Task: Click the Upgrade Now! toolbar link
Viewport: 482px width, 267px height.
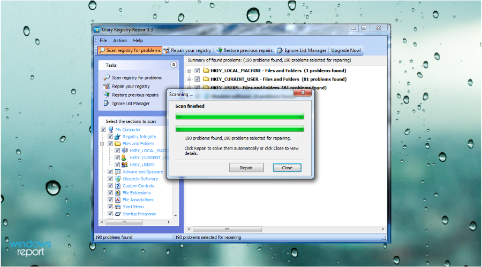Action: 346,50
